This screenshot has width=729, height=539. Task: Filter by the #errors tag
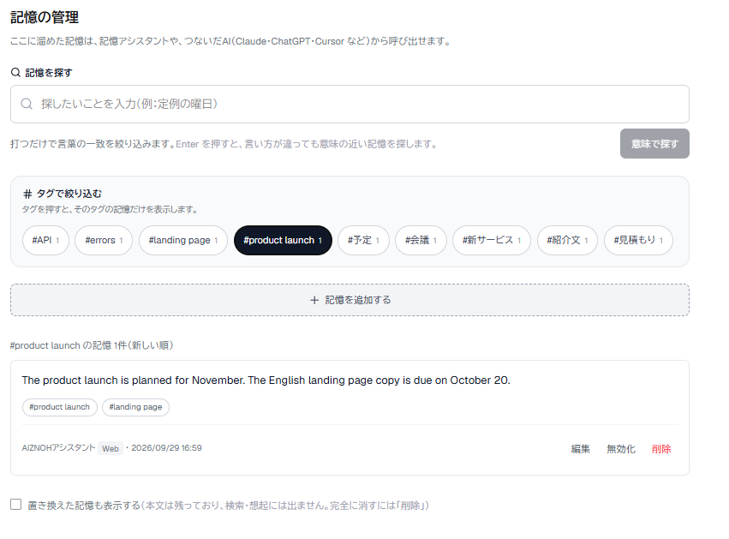coord(104,241)
